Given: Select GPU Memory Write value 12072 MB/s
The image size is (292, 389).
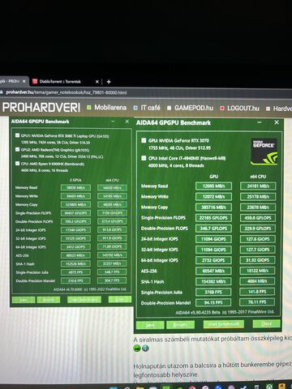Looking at the screenshot, I should (x=213, y=197).
